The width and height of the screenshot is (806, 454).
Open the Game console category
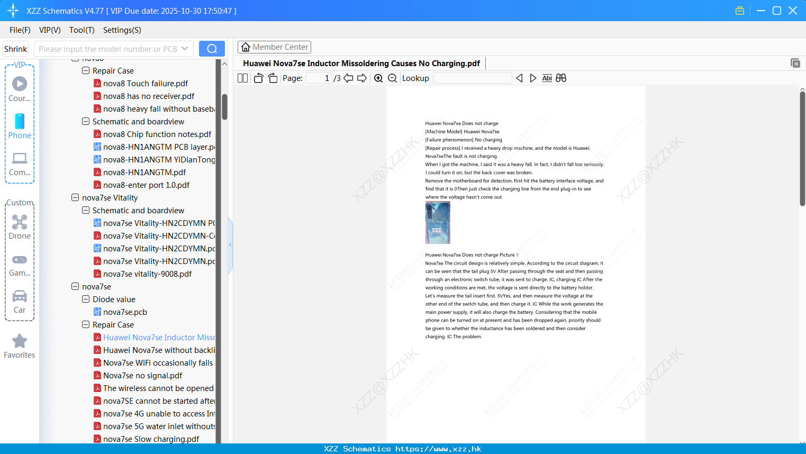[20, 265]
